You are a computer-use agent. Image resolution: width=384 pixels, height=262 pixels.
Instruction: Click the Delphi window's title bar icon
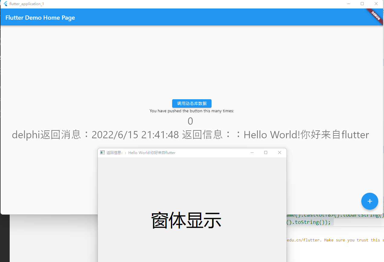coord(103,152)
